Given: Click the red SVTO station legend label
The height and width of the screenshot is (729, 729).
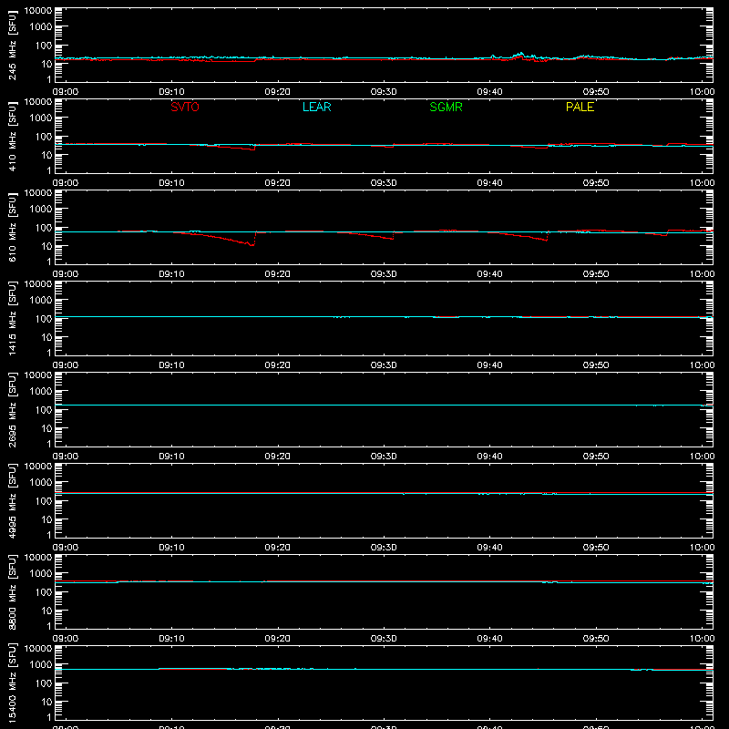Looking at the screenshot, I should (185, 107).
